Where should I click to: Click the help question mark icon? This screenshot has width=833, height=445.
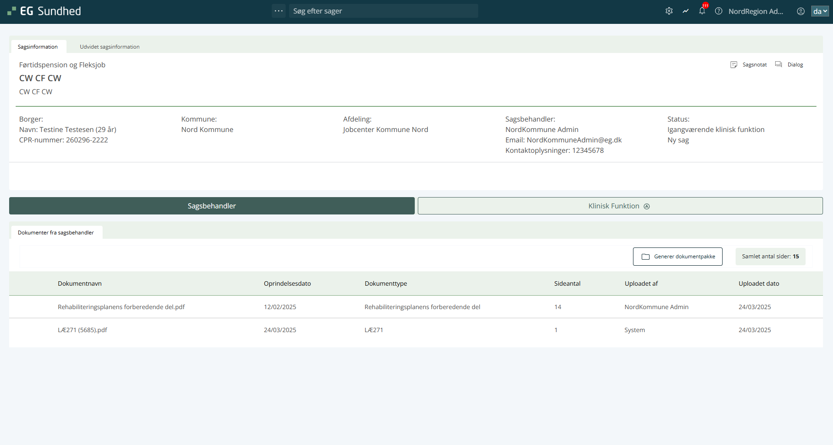tap(719, 11)
